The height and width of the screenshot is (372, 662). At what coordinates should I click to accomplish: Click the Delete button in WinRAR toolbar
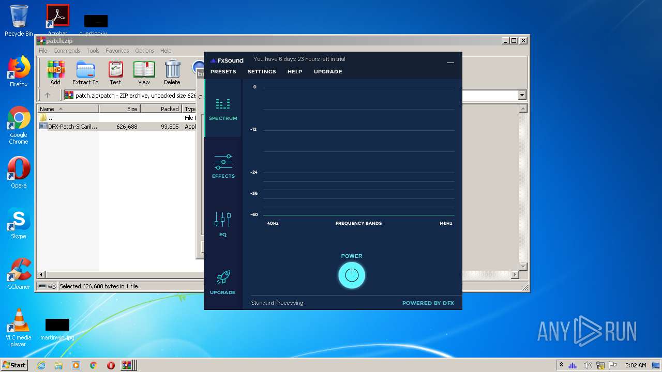pyautogui.click(x=172, y=72)
